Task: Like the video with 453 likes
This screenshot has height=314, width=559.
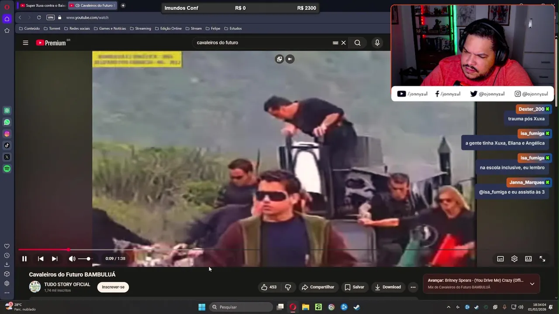Action: [269, 287]
